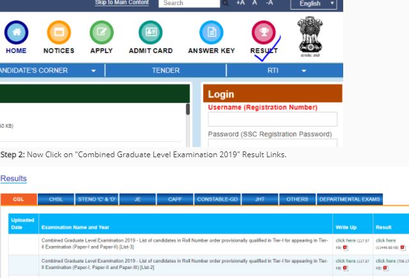Image resolution: width=409 pixels, height=278 pixels.
Task: Select the JHT tab
Action: click(260, 199)
